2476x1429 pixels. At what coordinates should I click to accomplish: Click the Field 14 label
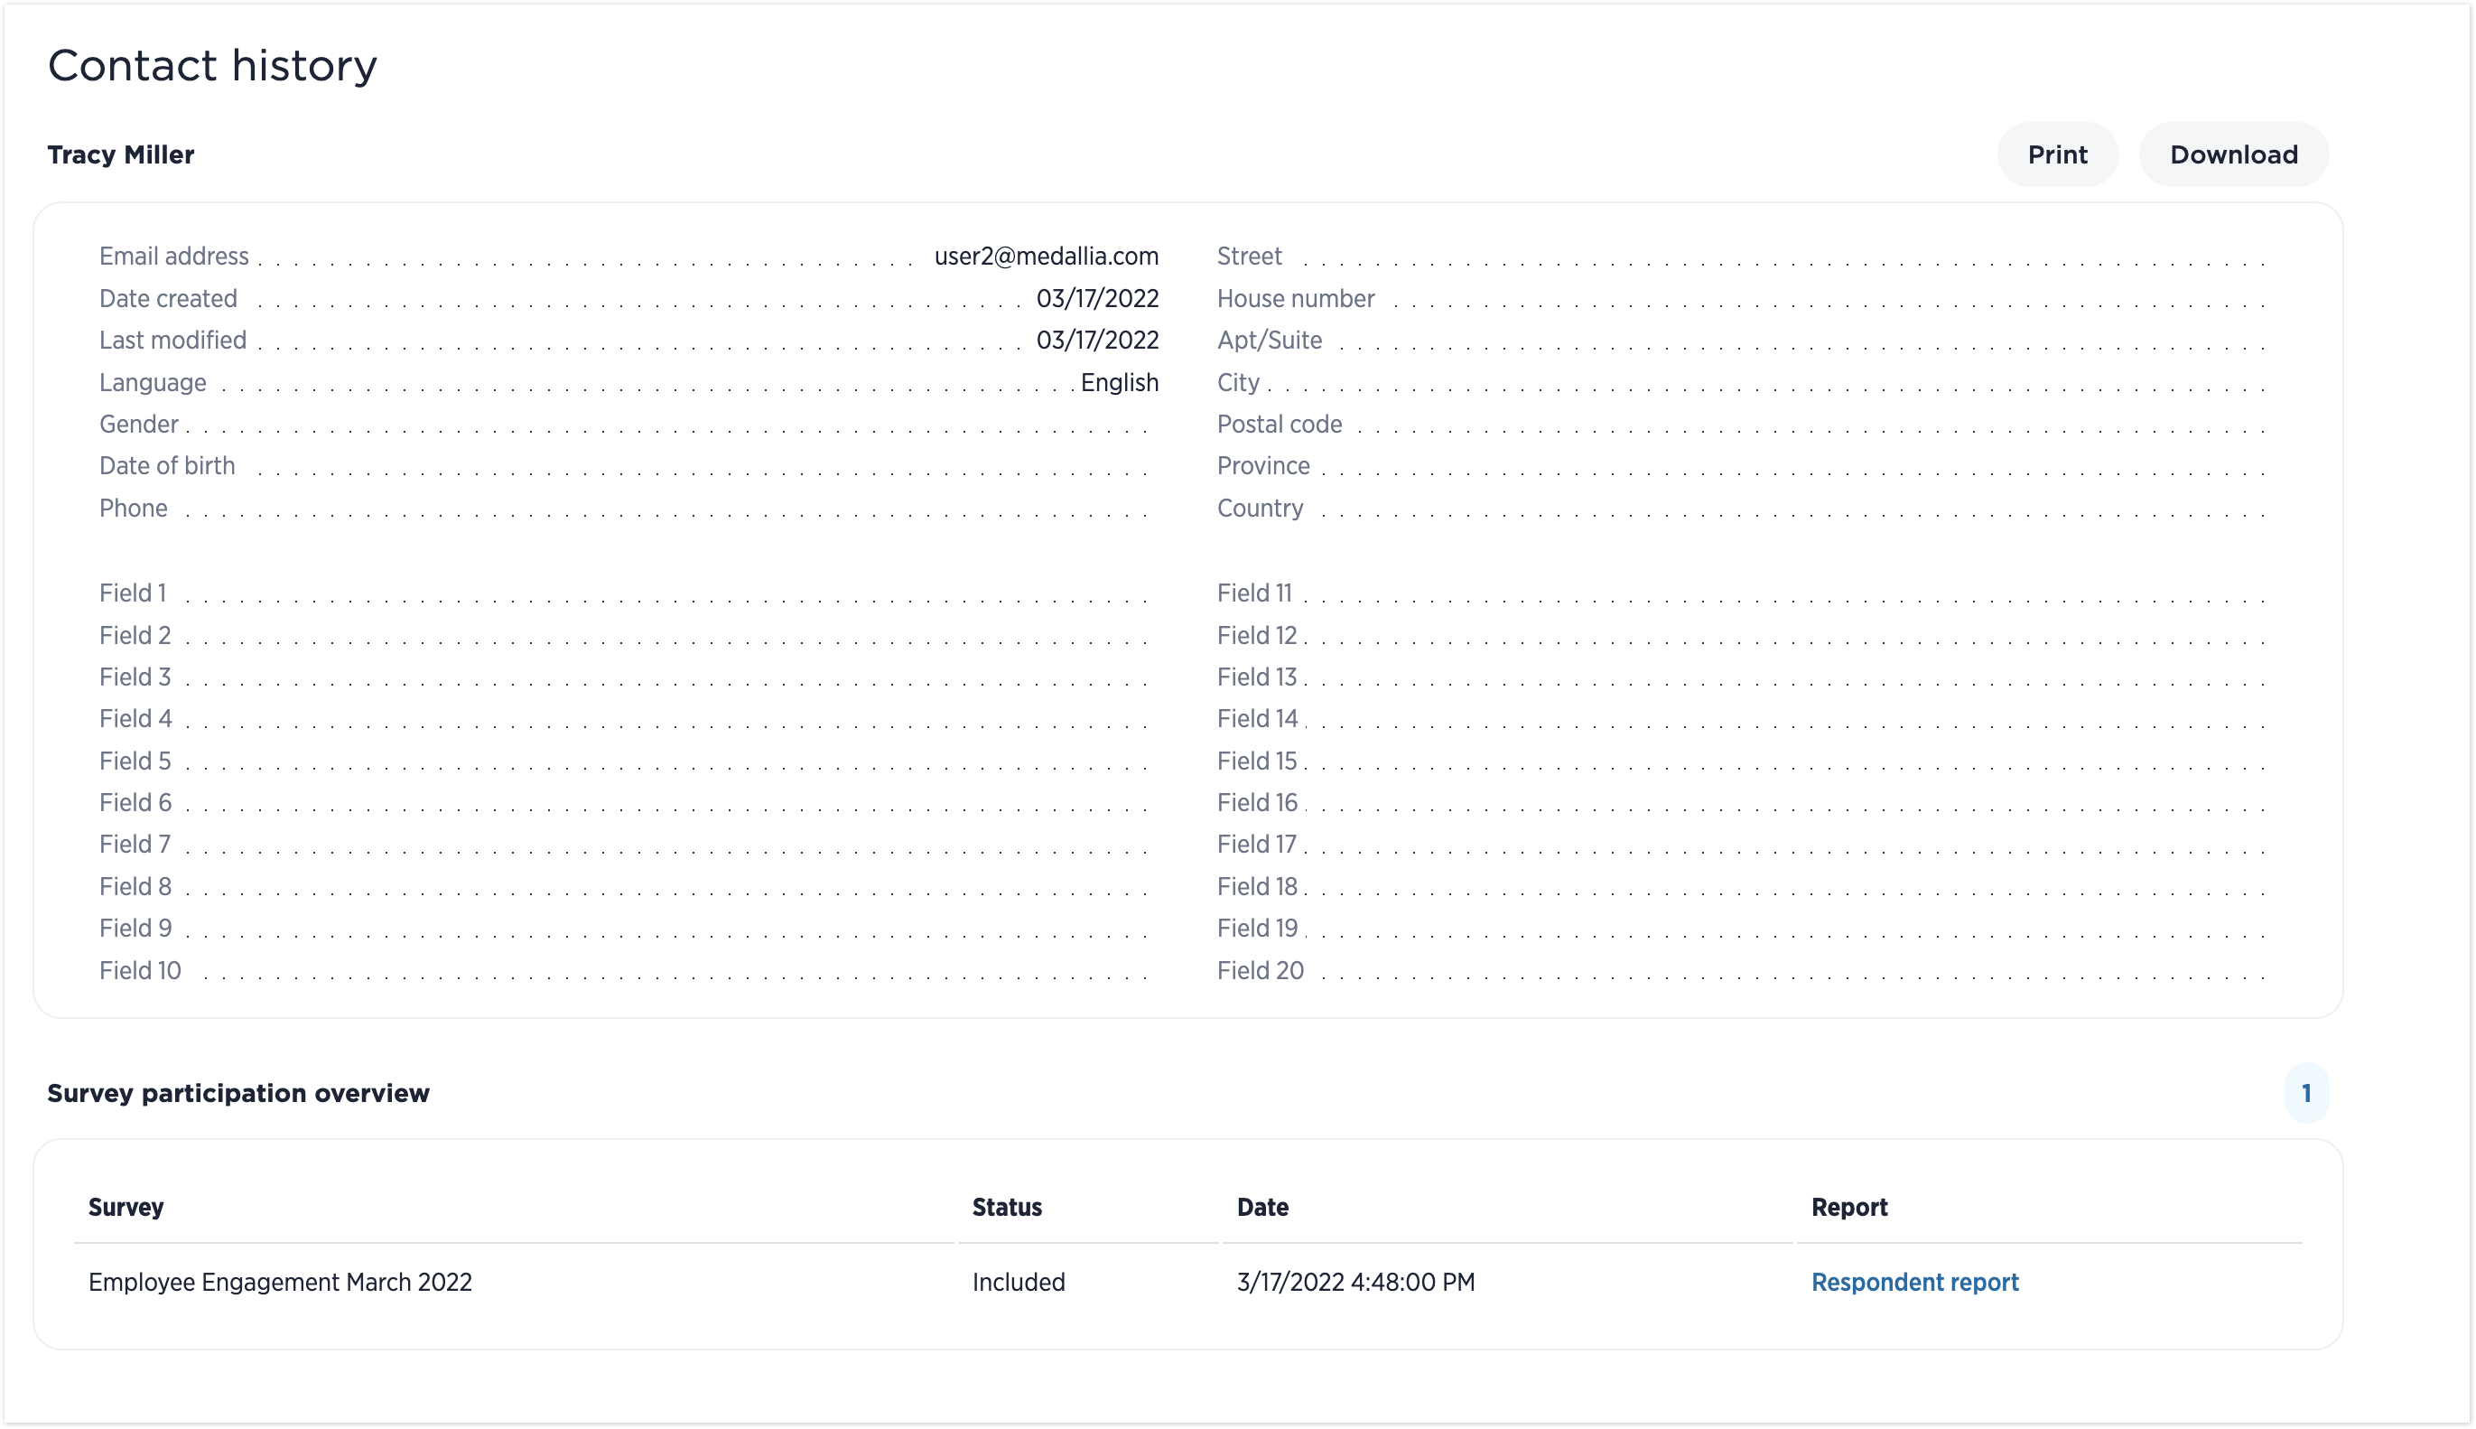(x=1257, y=718)
